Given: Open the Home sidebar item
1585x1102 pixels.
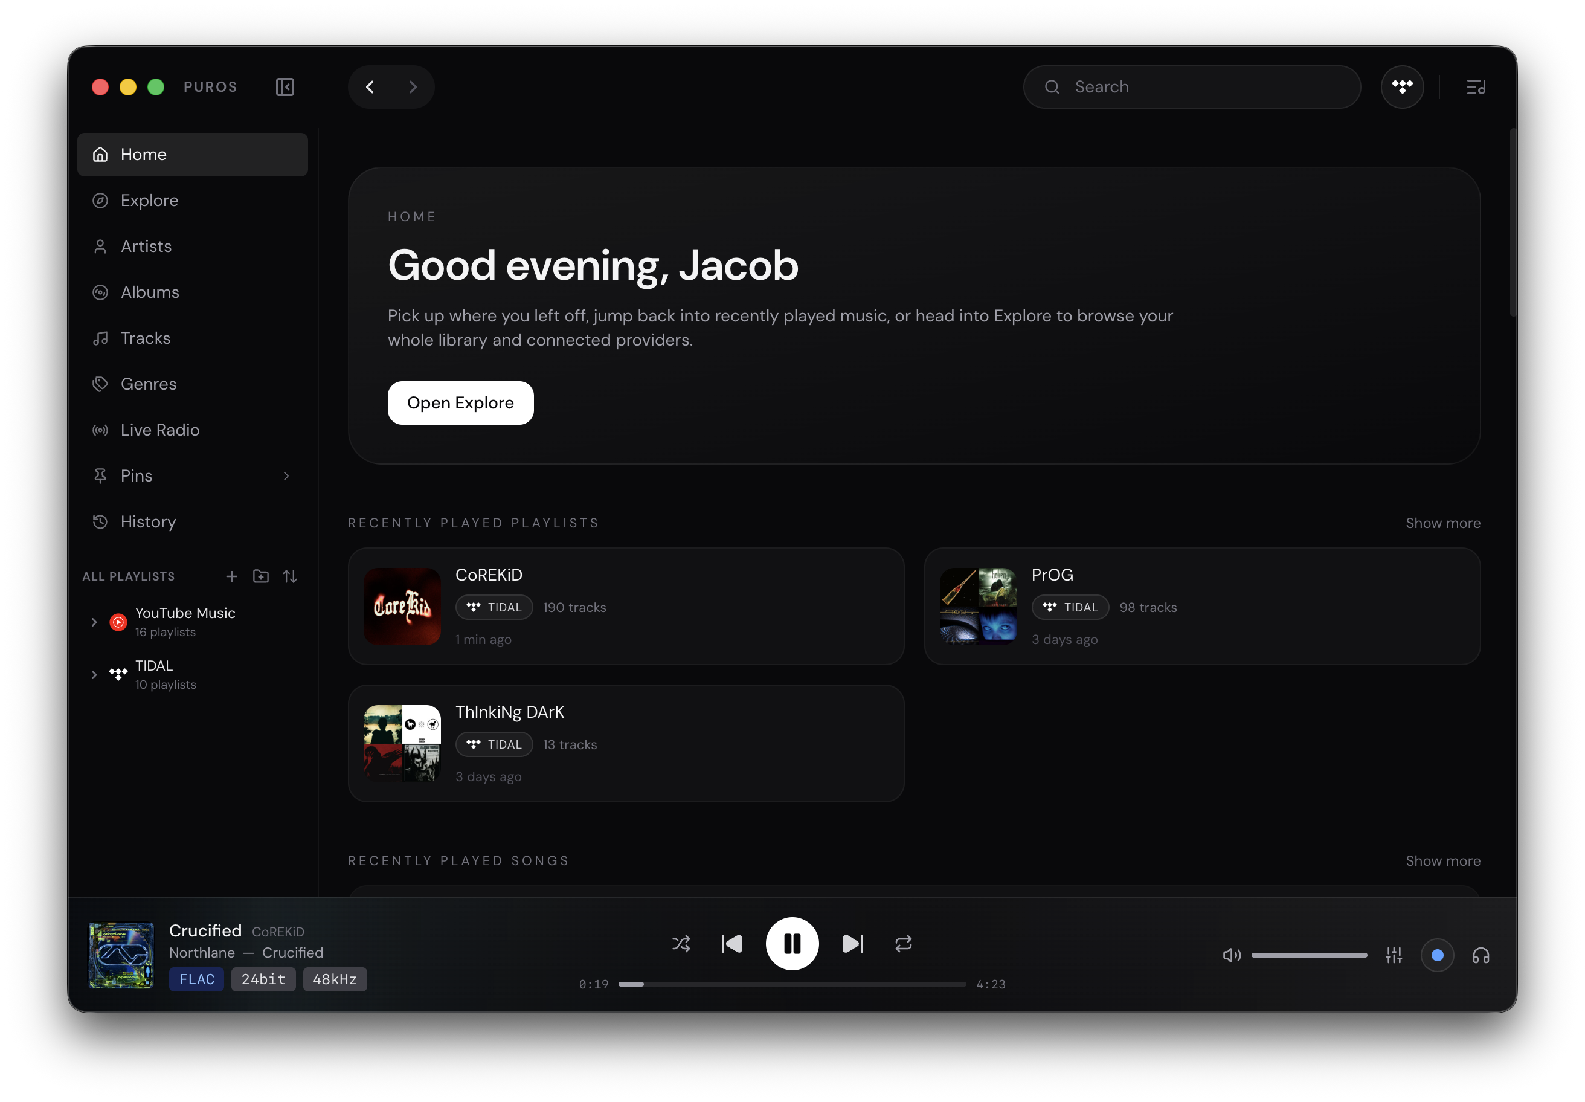Looking at the screenshot, I should click(193, 155).
